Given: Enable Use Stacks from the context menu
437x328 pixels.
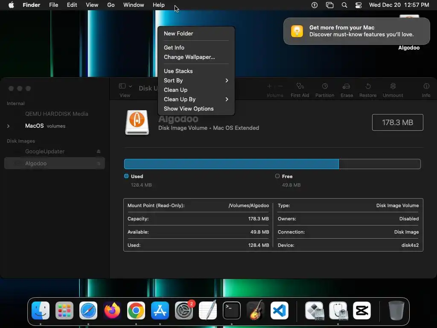Looking at the screenshot, I should point(196,71).
